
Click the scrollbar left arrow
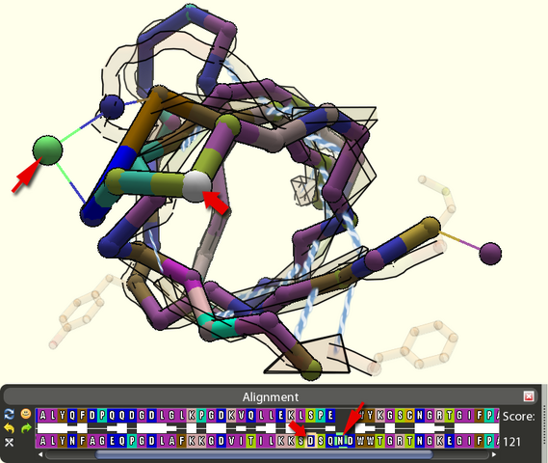point(40,454)
